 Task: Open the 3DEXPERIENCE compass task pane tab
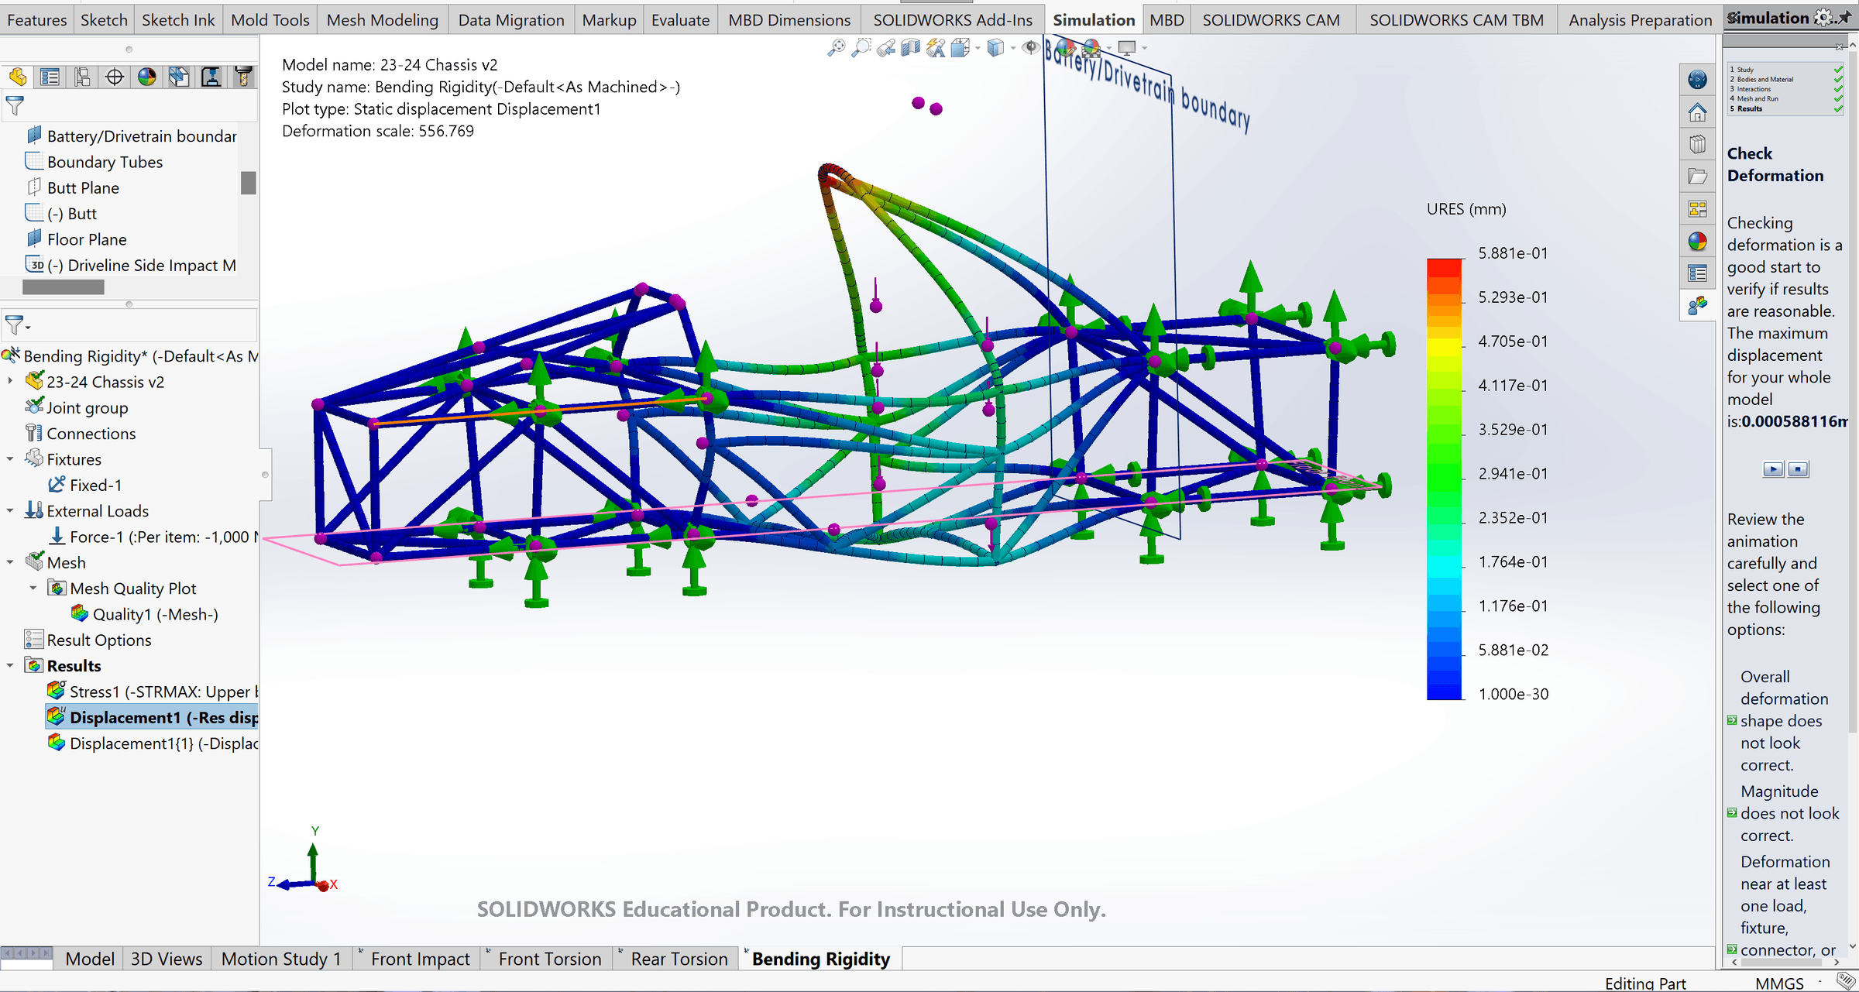tap(1697, 80)
